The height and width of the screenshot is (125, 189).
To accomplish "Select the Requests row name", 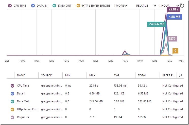I will point(23,117).
